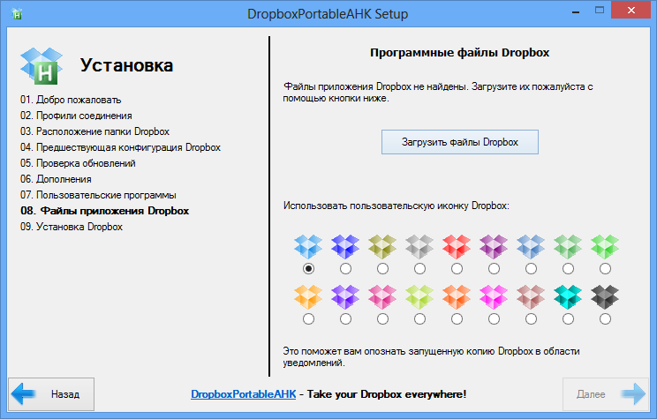
Task: Select radio button under the coral red-orange icon
Action: click(457, 319)
